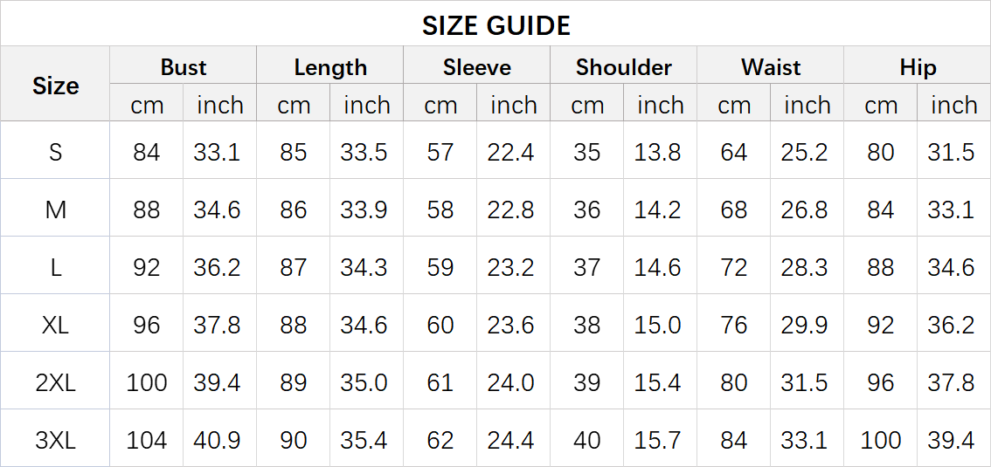
Task: Select the Hip column header
Action: coord(918,67)
